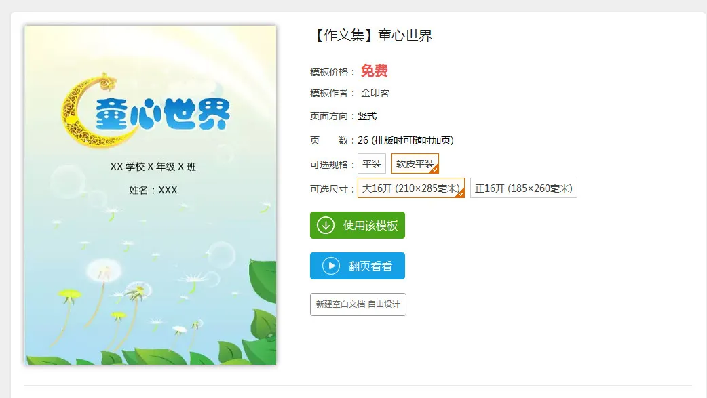Viewport: 707px width, 398px height.
Task: Open the 翻页看看 page preview
Action: (358, 266)
